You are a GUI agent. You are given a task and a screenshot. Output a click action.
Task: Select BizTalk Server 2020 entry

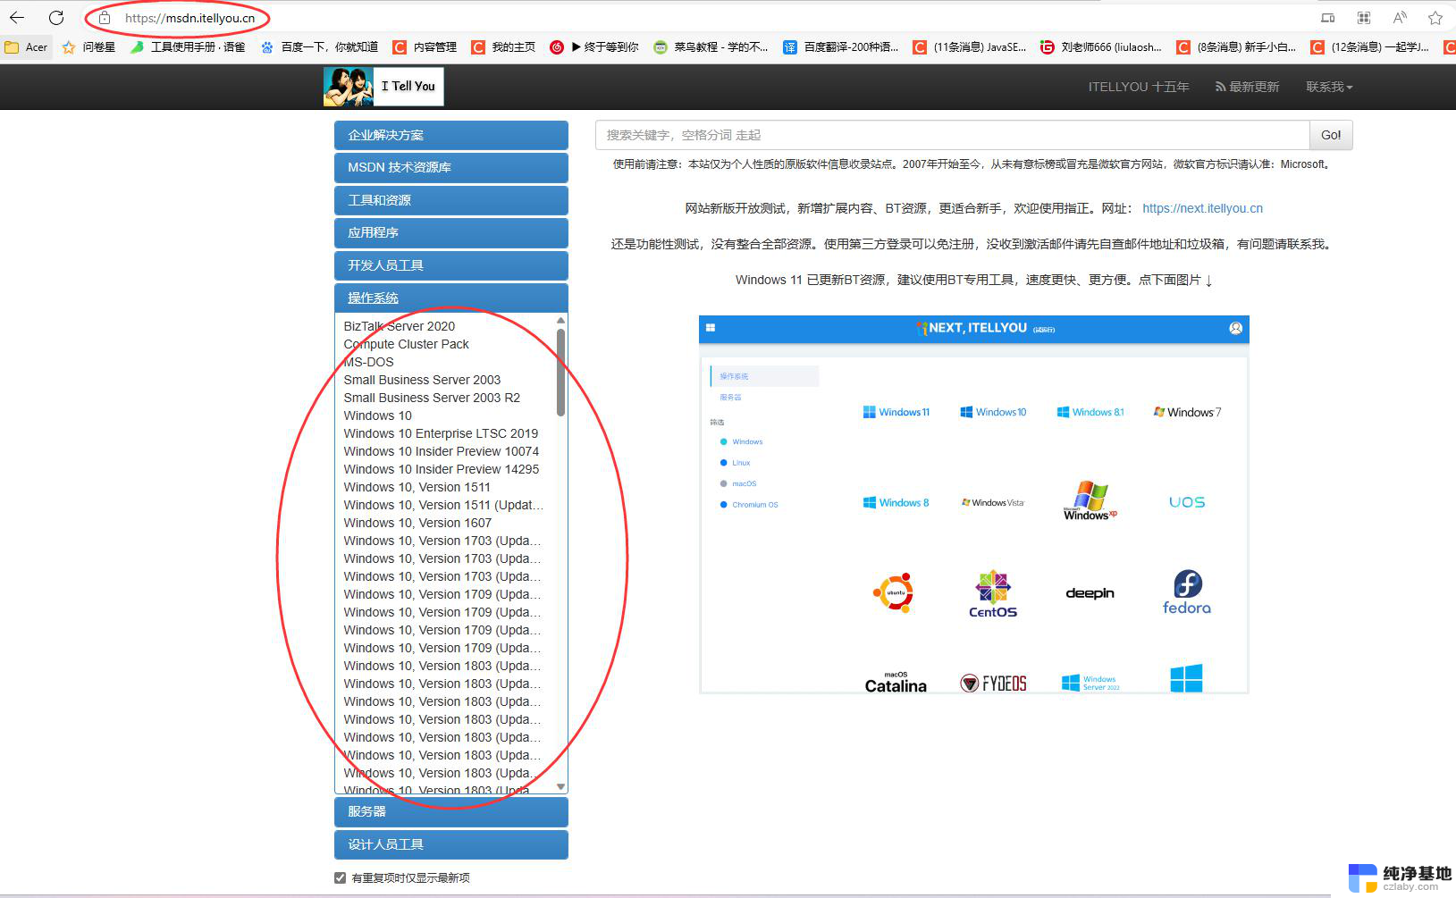click(x=399, y=326)
